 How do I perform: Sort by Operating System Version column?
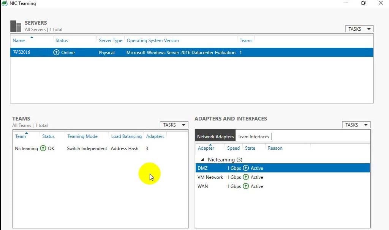(153, 41)
